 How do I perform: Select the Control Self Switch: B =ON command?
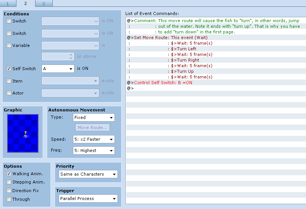pyautogui.click(x=216, y=83)
